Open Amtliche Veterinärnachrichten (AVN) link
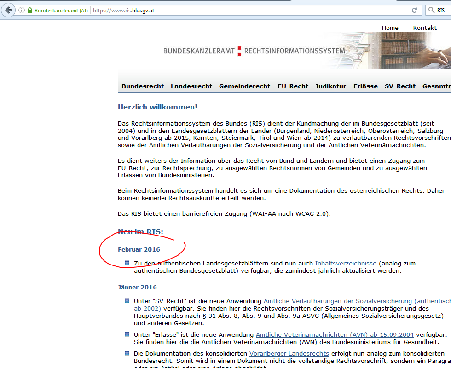Screen dimensions: 451x368 pos(335,334)
